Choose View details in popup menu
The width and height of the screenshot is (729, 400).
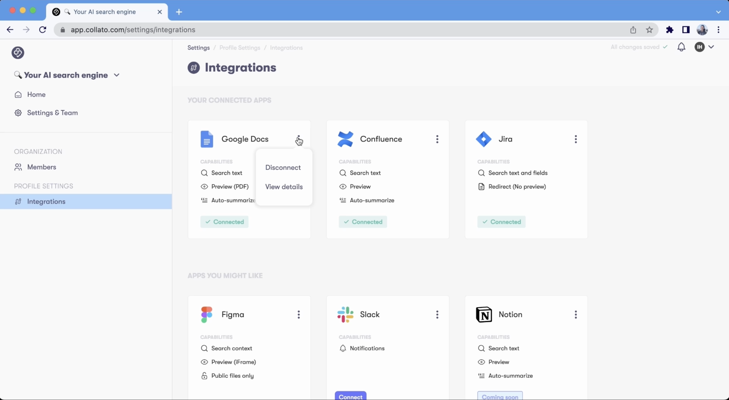tap(284, 187)
